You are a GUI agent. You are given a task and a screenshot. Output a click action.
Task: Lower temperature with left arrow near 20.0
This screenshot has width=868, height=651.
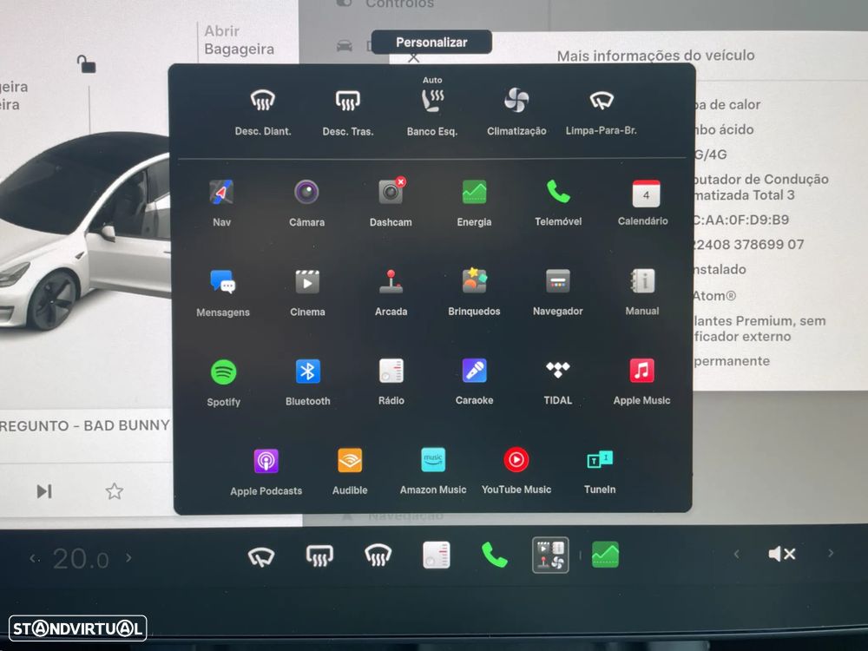click(x=34, y=558)
